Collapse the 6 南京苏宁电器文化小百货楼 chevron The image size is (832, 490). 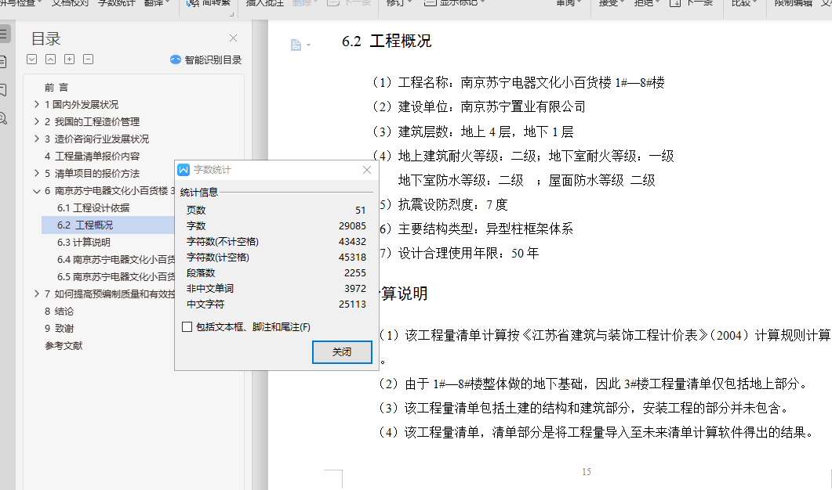coord(37,191)
